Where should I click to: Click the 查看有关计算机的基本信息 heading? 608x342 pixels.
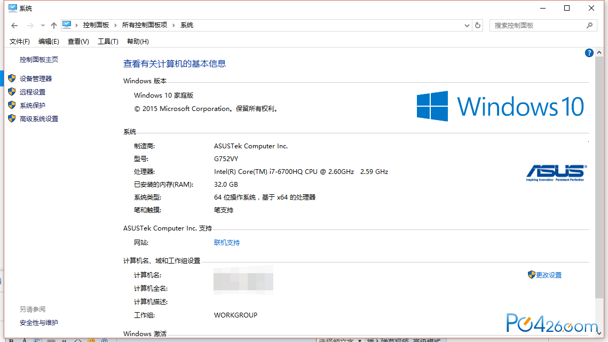tap(175, 63)
